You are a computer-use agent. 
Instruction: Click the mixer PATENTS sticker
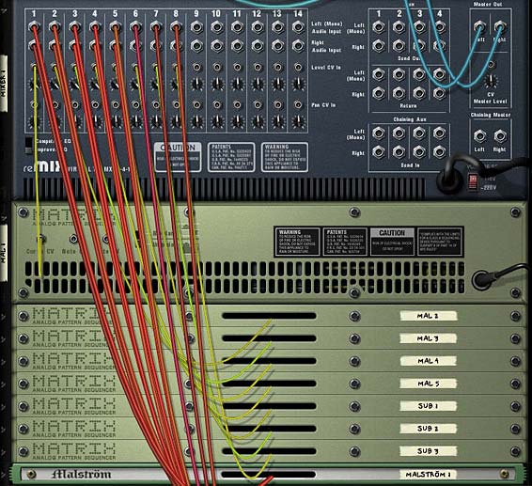231,157
